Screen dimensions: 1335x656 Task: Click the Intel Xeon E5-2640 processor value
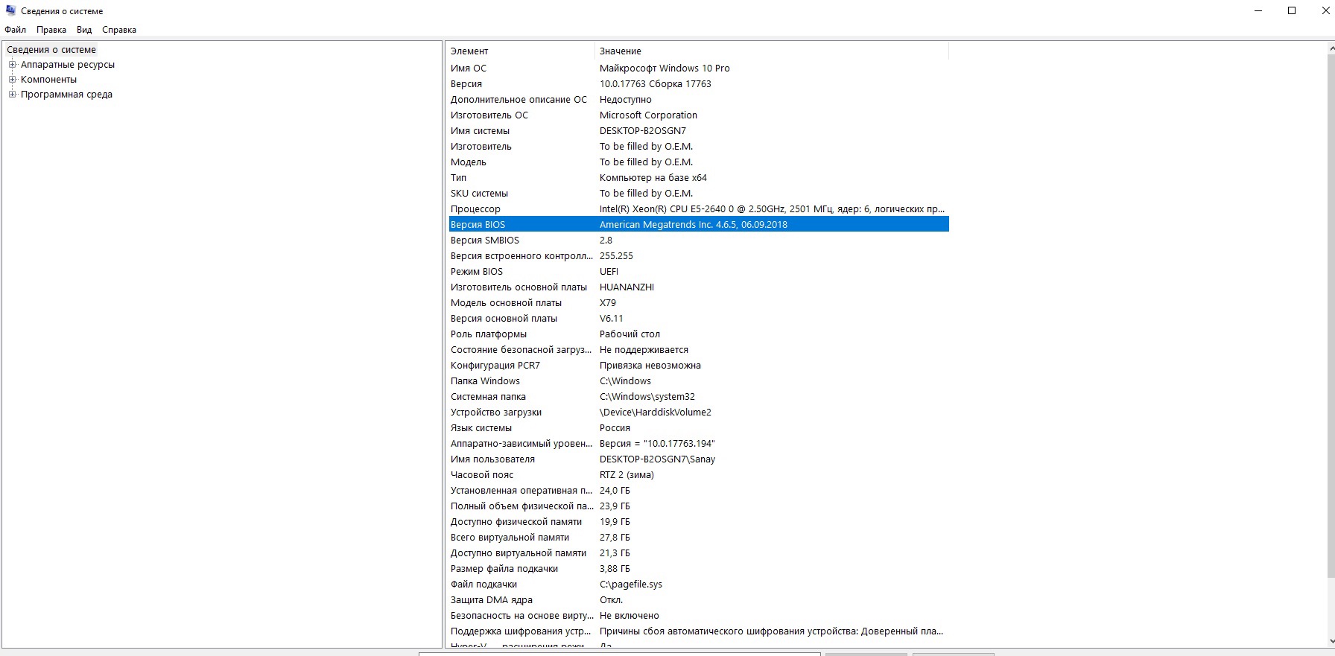pyautogui.click(x=772, y=209)
